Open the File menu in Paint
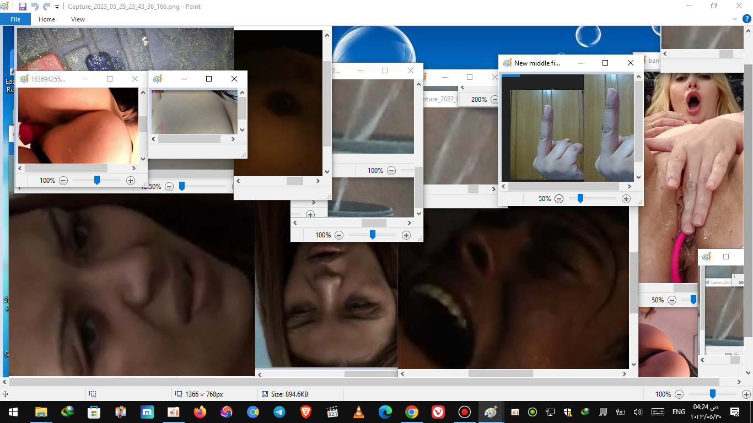Screen dimensions: 753x423 (x=15, y=19)
